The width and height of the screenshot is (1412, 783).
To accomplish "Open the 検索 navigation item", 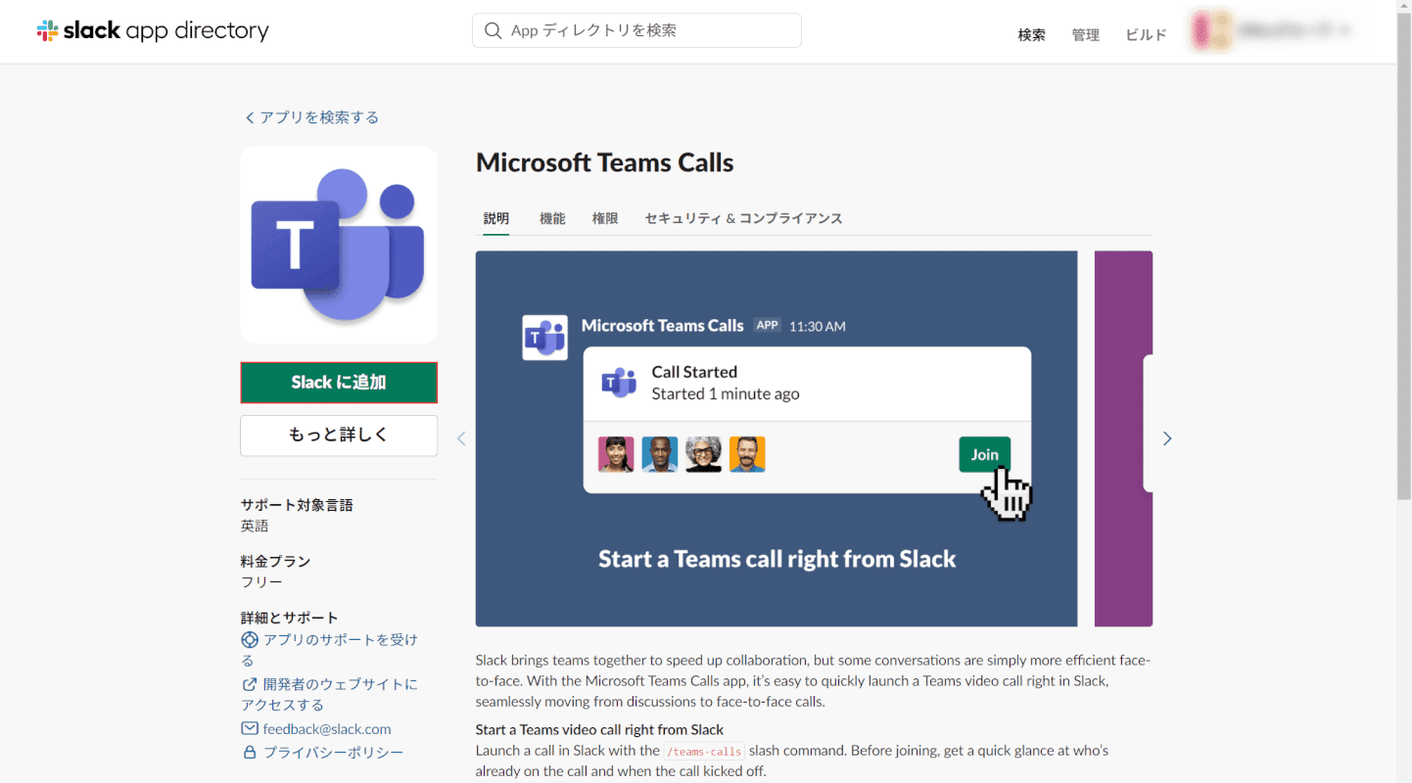I will (1031, 34).
